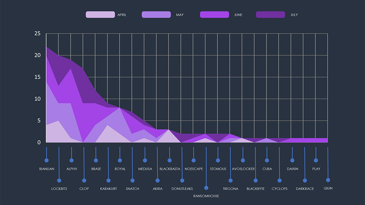Screen dimensions: 365x205
Task: Click the CUBA axis label
Action: 267,169
